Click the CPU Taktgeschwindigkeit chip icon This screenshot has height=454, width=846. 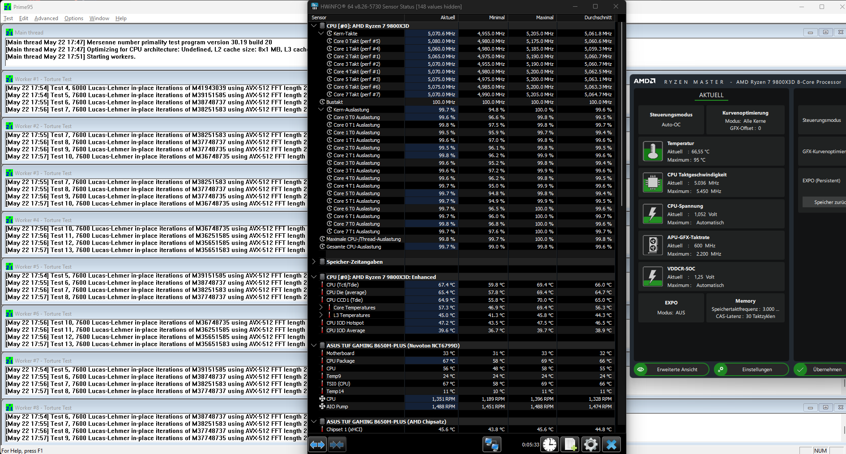653,183
